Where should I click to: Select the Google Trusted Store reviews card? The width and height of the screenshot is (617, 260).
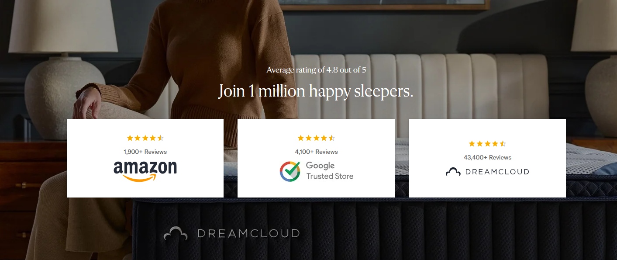point(316,158)
